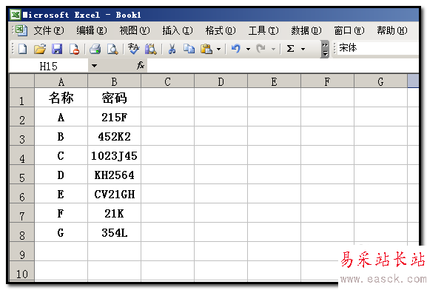Click the cell in column A containing A
Viewport: 427px width, 290px height.
coord(61,117)
